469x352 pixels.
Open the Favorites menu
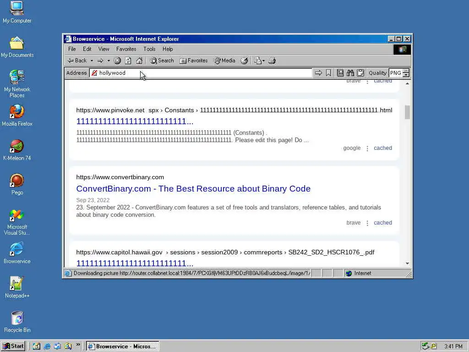coord(126,49)
